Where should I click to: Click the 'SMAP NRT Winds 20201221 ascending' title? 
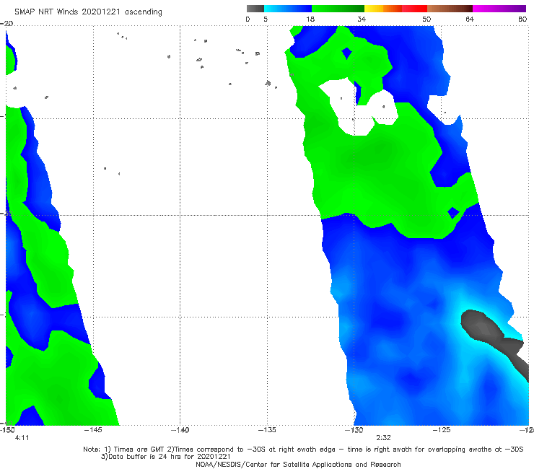click(88, 12)
